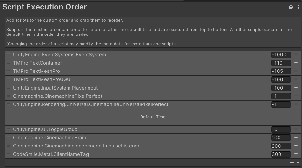Remove EventSystem script with minus icon
Viewport: 302px width, 168px height.
pos(296,54)
